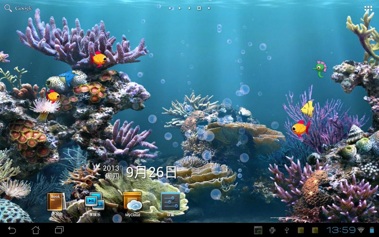Open the 设置 settings app
This screenshot has width=379, height=237.
[171, 204]
